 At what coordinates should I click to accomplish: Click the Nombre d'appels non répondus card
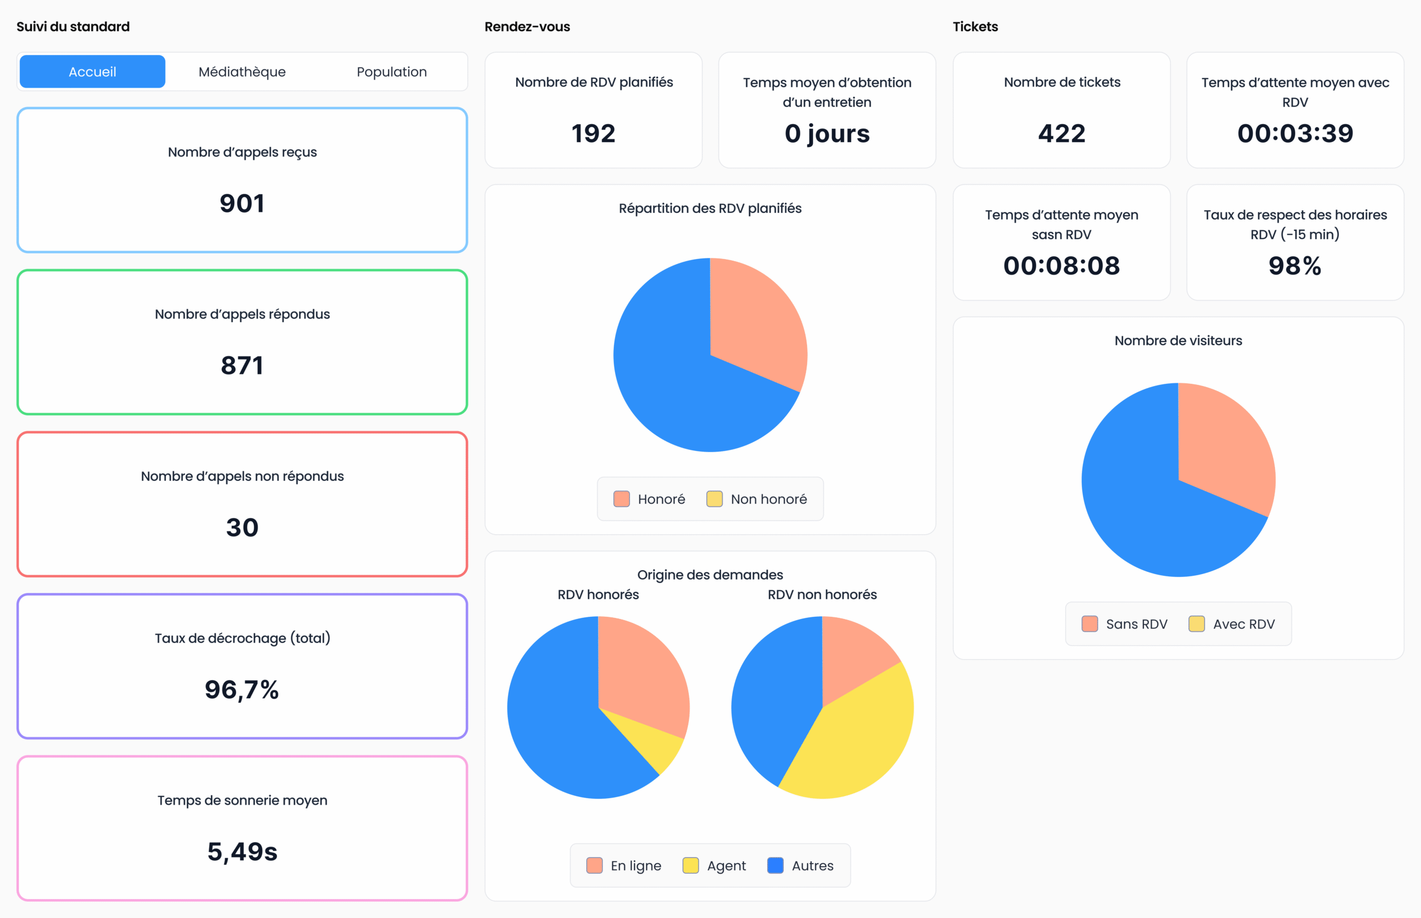pyautogui.click(x=241, y=504)
